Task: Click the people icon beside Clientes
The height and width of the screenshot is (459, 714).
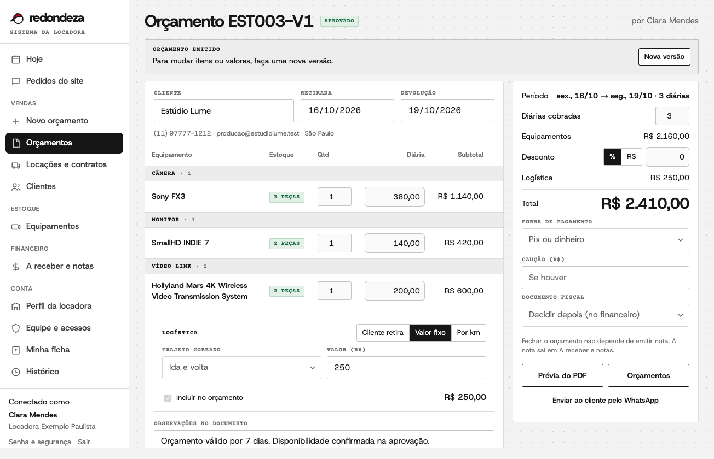Action: (x=16, y=186)
